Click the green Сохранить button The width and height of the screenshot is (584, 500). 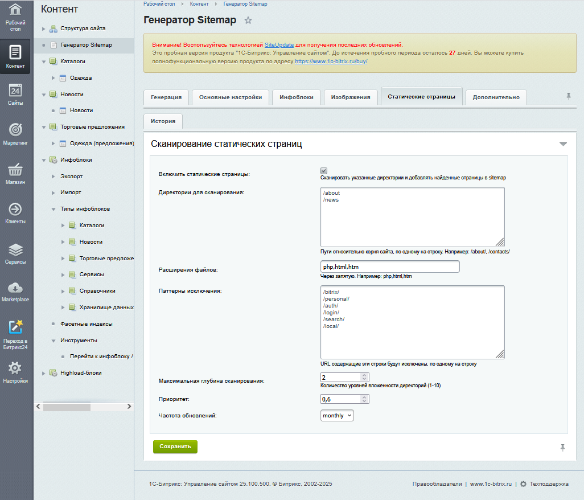click(175, 446)
